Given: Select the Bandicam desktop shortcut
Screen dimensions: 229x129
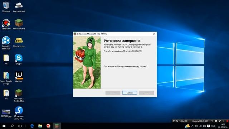Looking at the screenshot, I should click(x=6, y=24).
